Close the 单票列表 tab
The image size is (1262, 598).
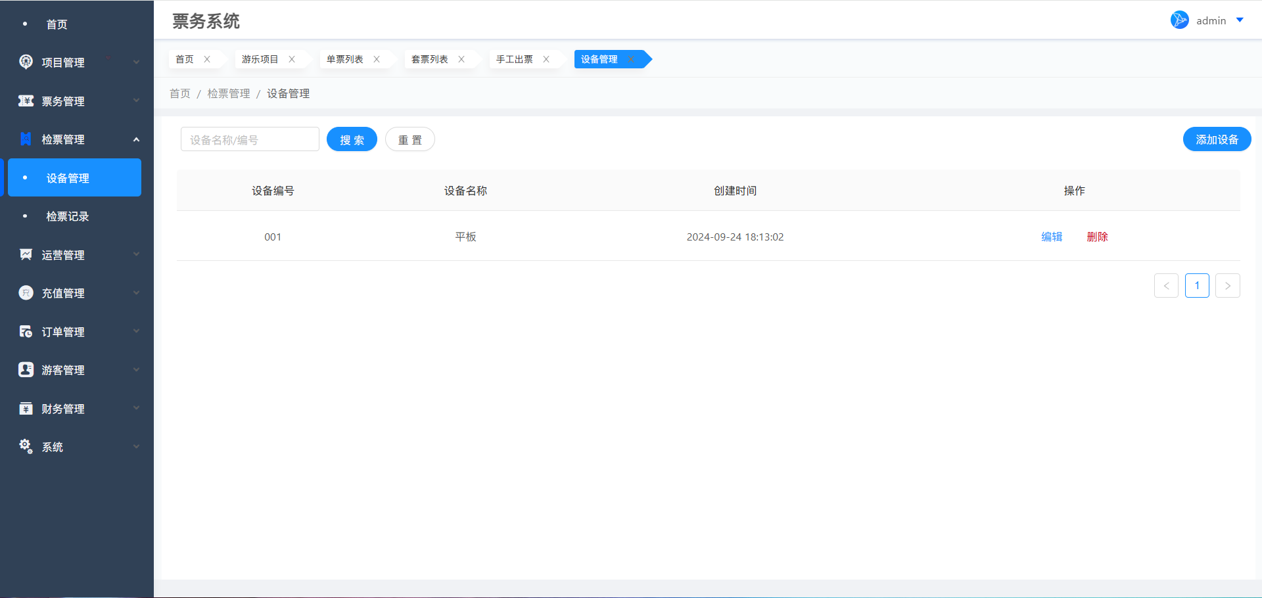pyautogui.click(x=377, y=59)
